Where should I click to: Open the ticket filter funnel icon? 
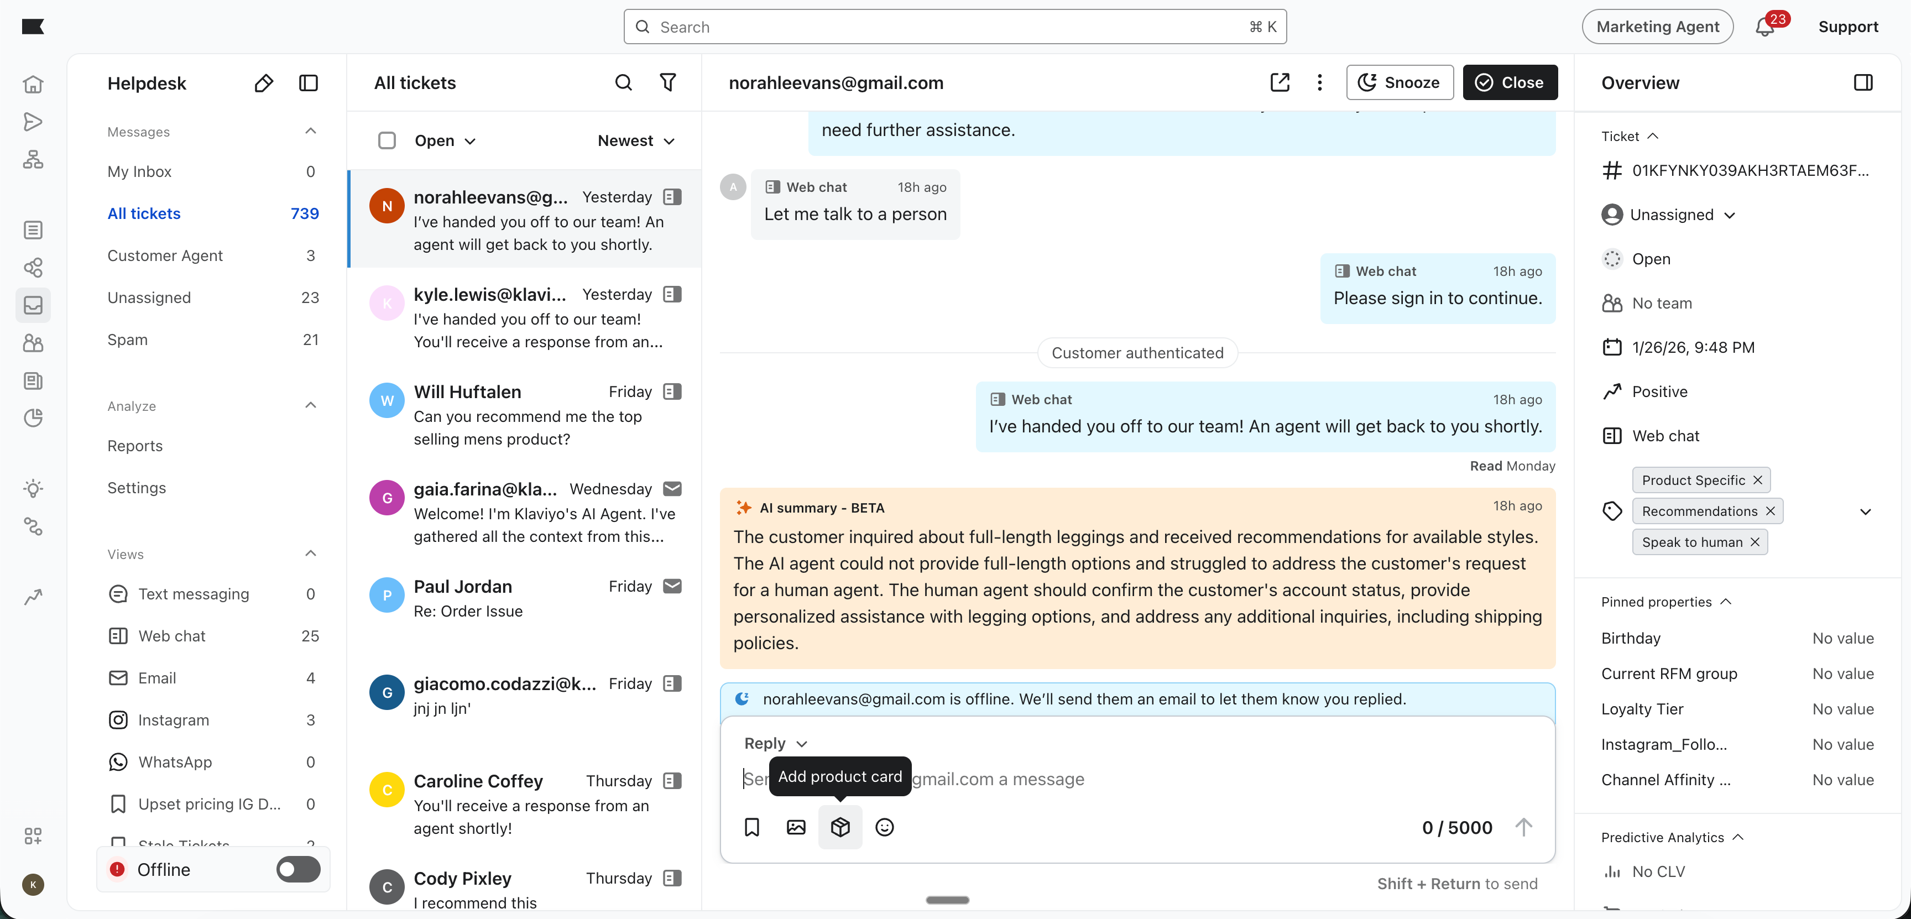pos(667,82)
